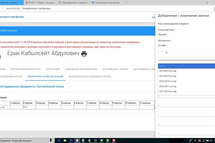Open a new browser tab with plus button
215x143 pixels.
click(x=125, y=3)
